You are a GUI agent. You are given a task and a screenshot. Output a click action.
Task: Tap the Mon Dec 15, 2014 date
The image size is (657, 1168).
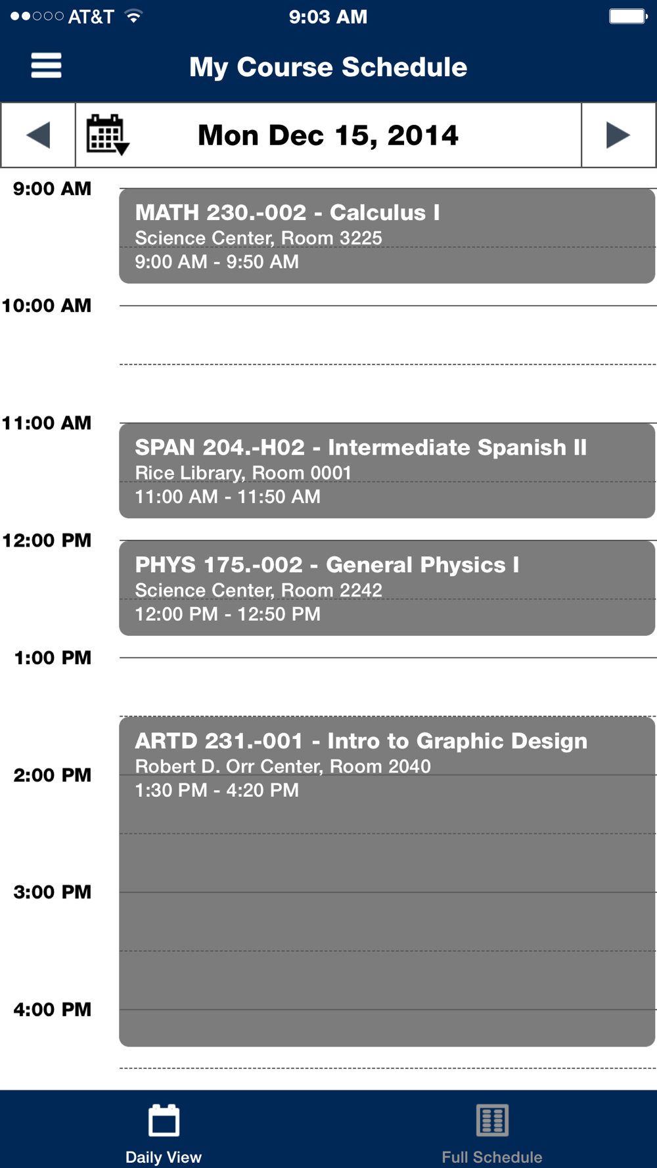328,135
